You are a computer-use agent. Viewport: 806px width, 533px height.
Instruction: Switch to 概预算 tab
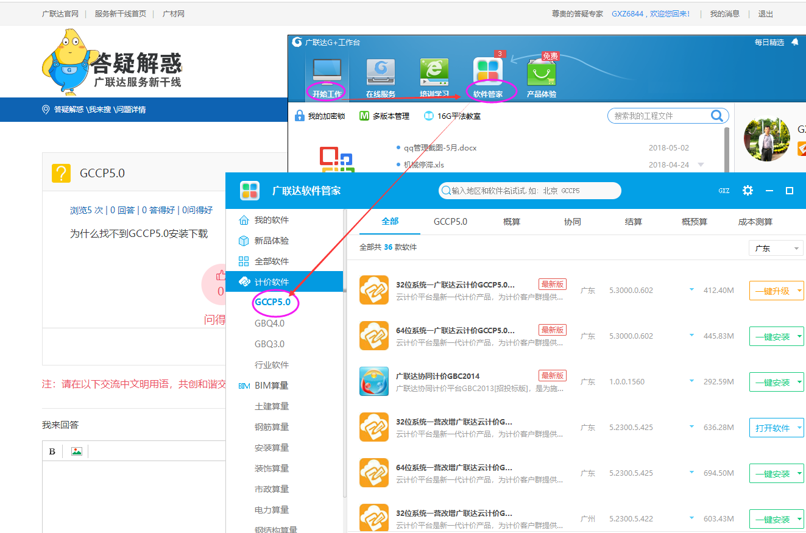[x=695, y=222]
